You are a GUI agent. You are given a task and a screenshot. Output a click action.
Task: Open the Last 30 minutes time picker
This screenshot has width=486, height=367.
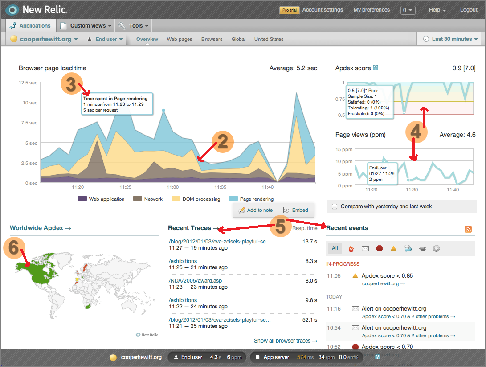(451, 39)
